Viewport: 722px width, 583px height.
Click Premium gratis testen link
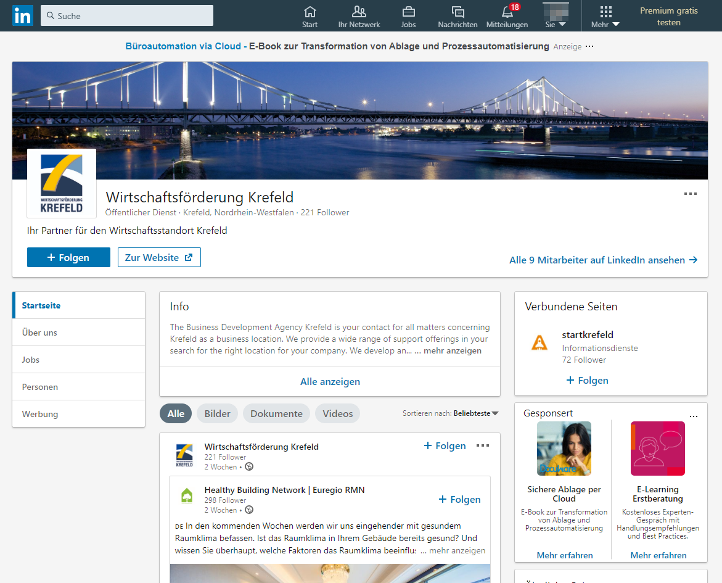668,16
